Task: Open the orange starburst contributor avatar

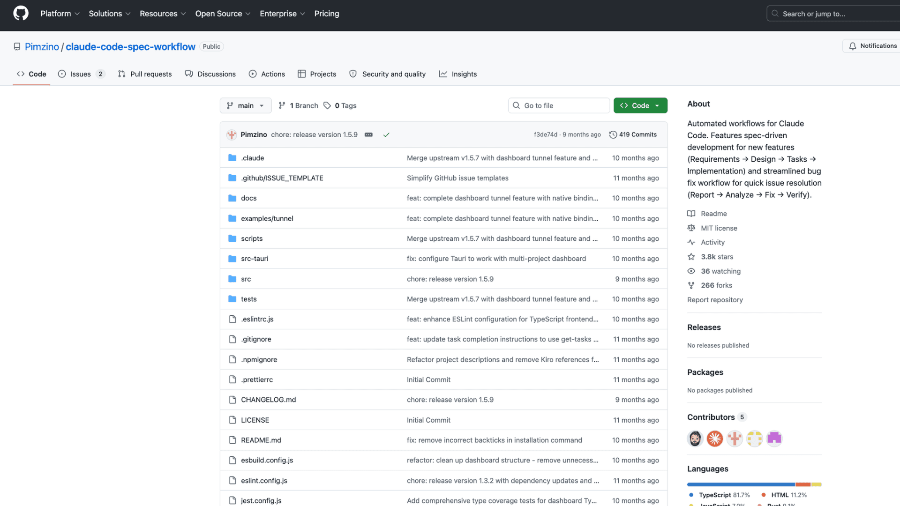Action: coord(715,439)
